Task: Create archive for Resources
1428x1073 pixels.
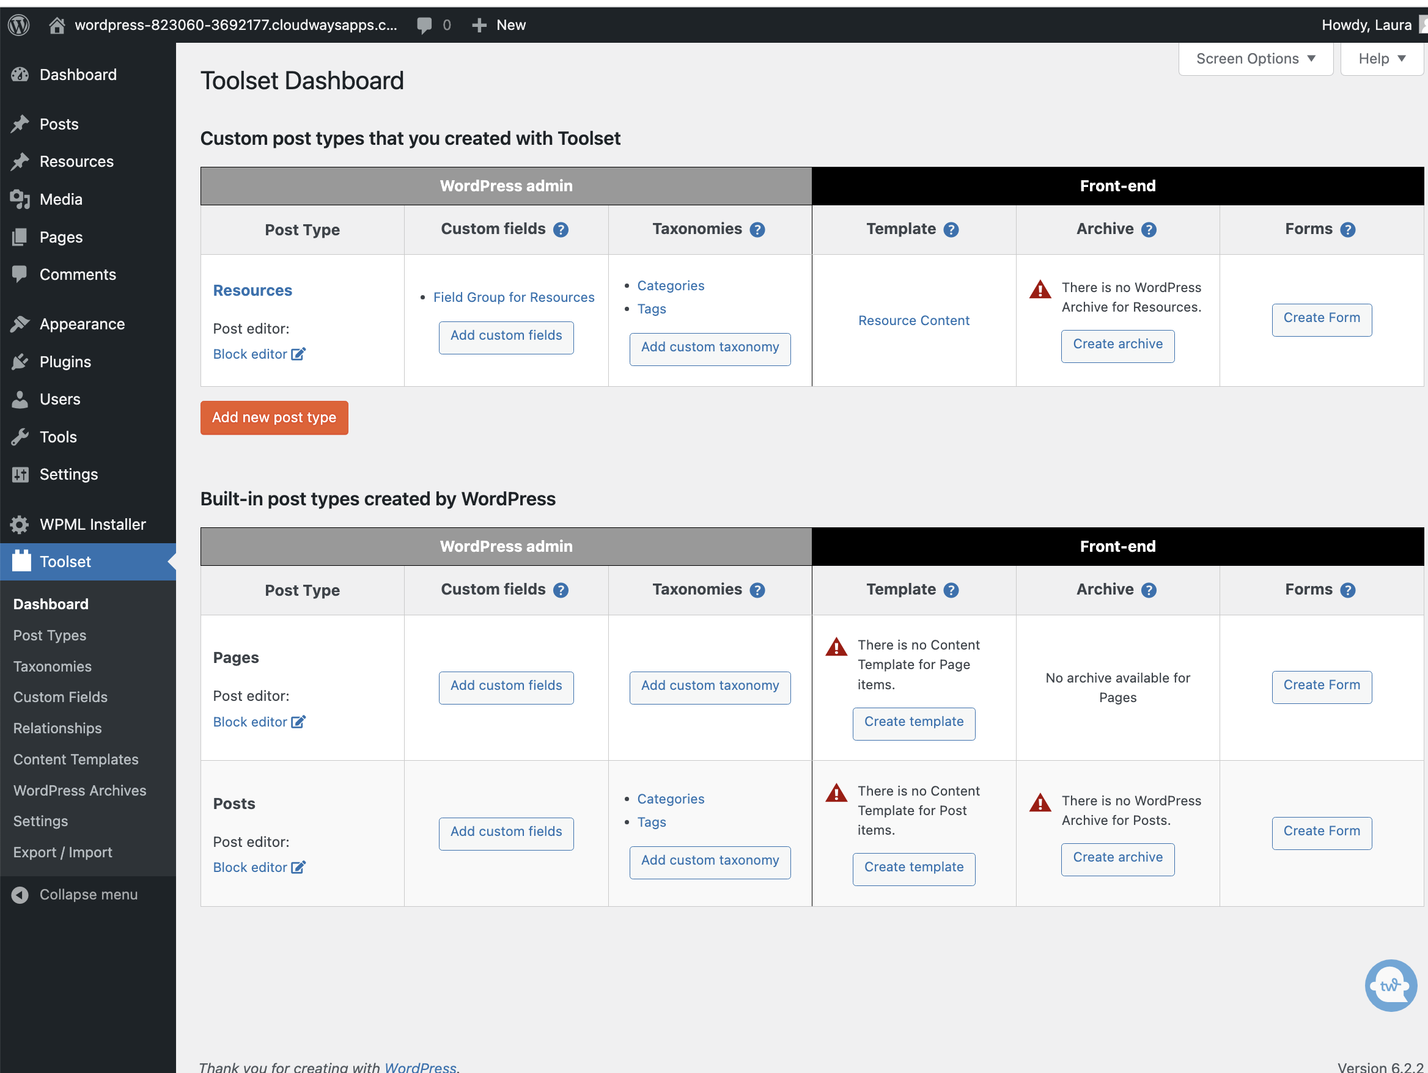Action: coord(1117,345)
